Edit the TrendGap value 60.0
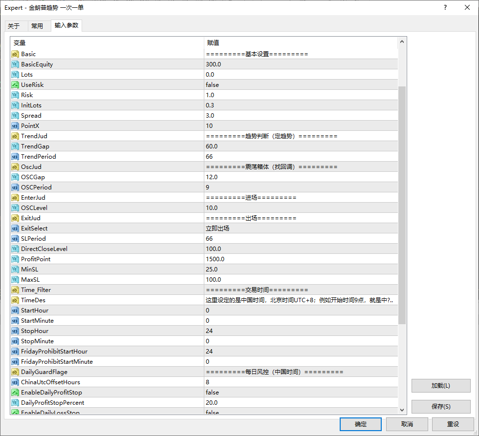The height and width of the screenshot is (436, 479). (x=301, y=146)
